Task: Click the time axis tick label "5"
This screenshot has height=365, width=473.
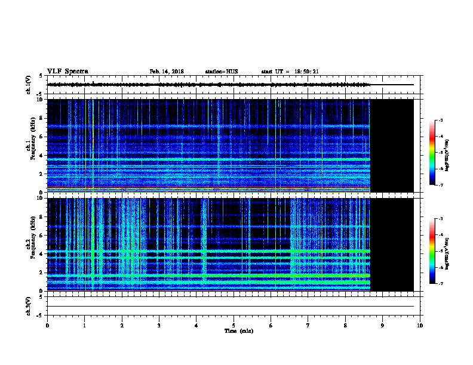Action: [234, 326]
